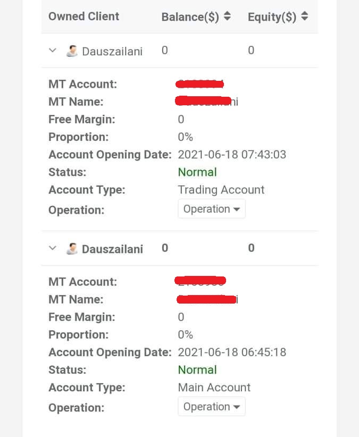Sort by Balance($) using sort arrows
This screenshot has width=359, height=437.
click(227, 16)
